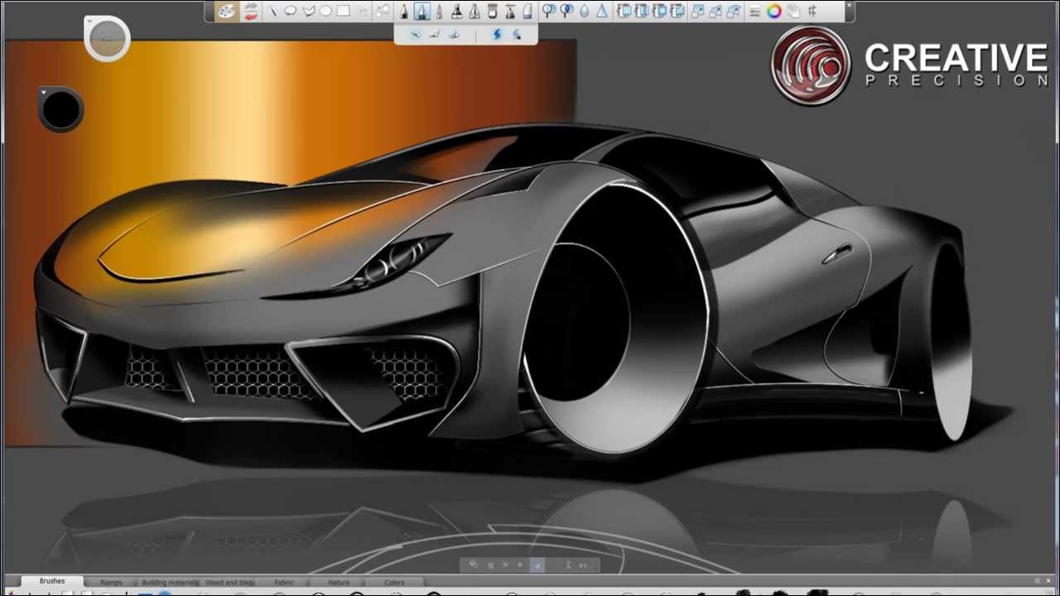This screenshot has width=1060, height=596.
Task: Select the straight line tool
Action: click(x=272, y=11)
